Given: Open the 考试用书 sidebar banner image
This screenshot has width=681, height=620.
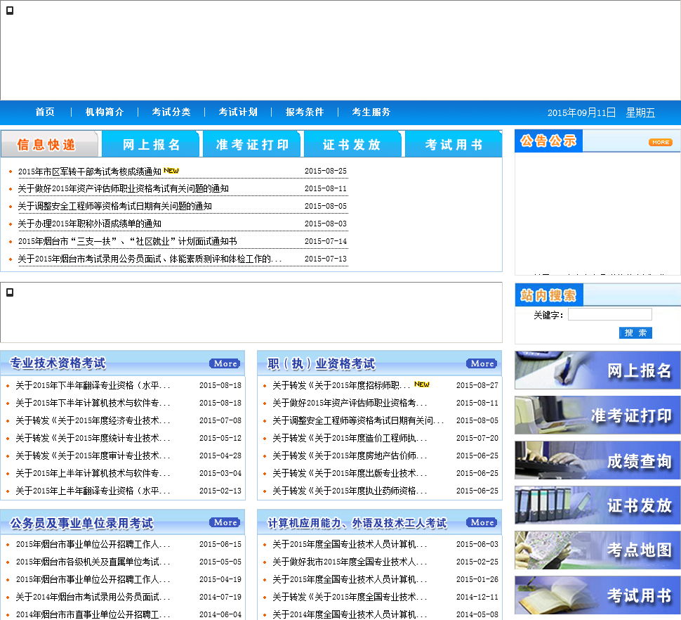Looking at the screenshot, I should click(x=597, y=595).
